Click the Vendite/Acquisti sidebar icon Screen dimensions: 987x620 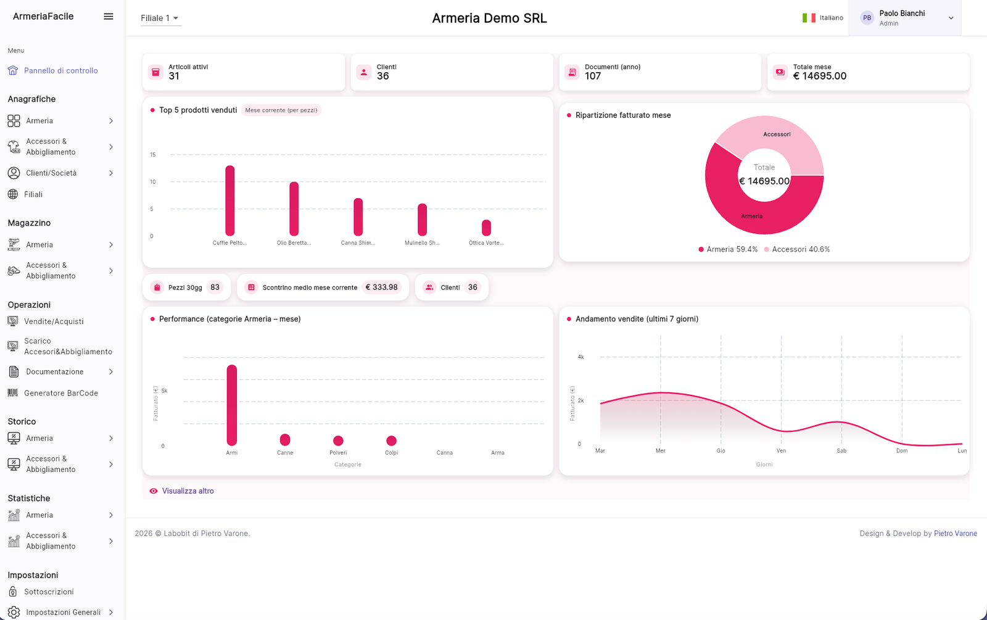(13, 321)
